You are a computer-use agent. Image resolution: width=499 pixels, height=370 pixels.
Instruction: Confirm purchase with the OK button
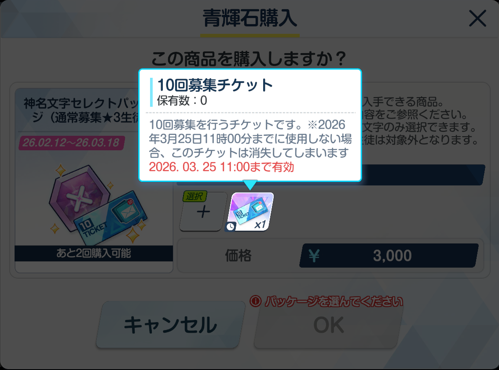[x=328, y=325]
